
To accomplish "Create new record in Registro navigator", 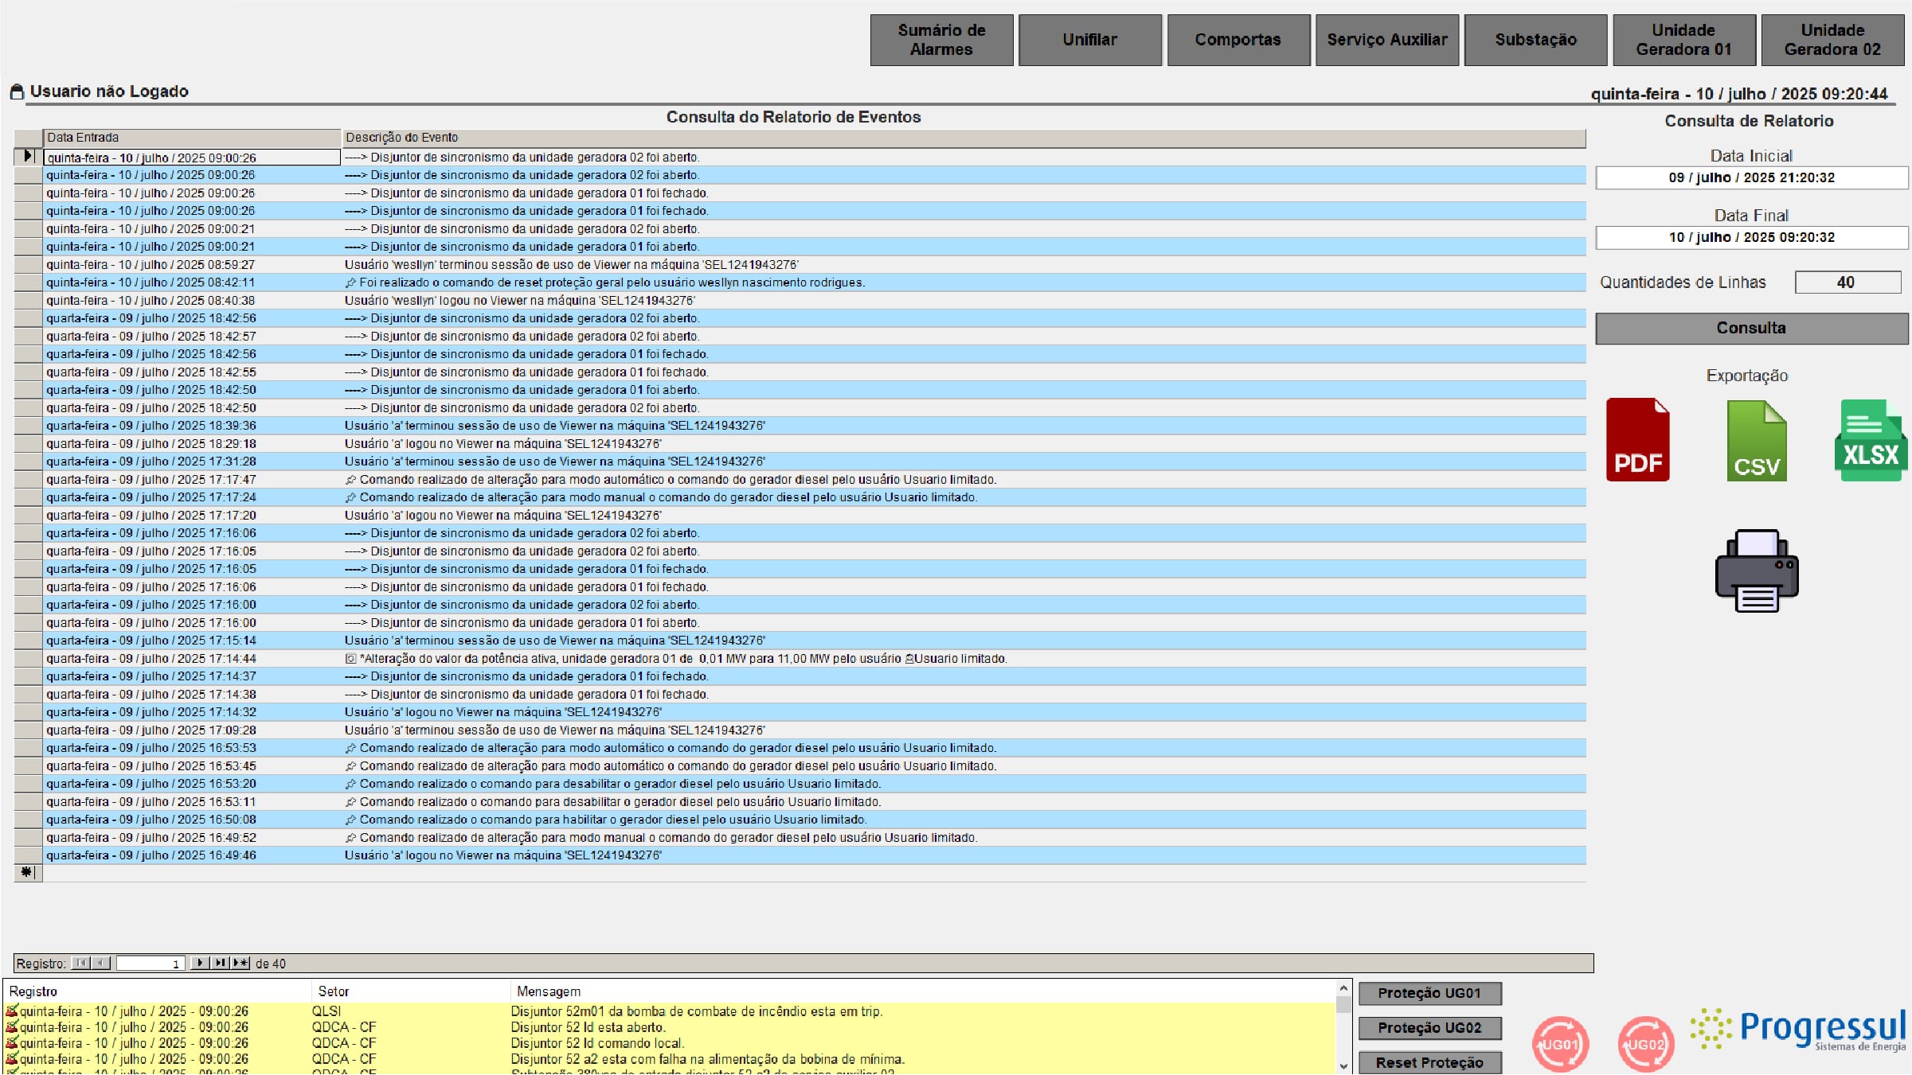I will (240, 963).
